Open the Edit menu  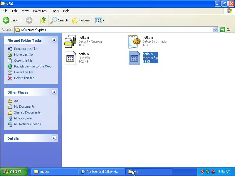(x=15, y=11)
